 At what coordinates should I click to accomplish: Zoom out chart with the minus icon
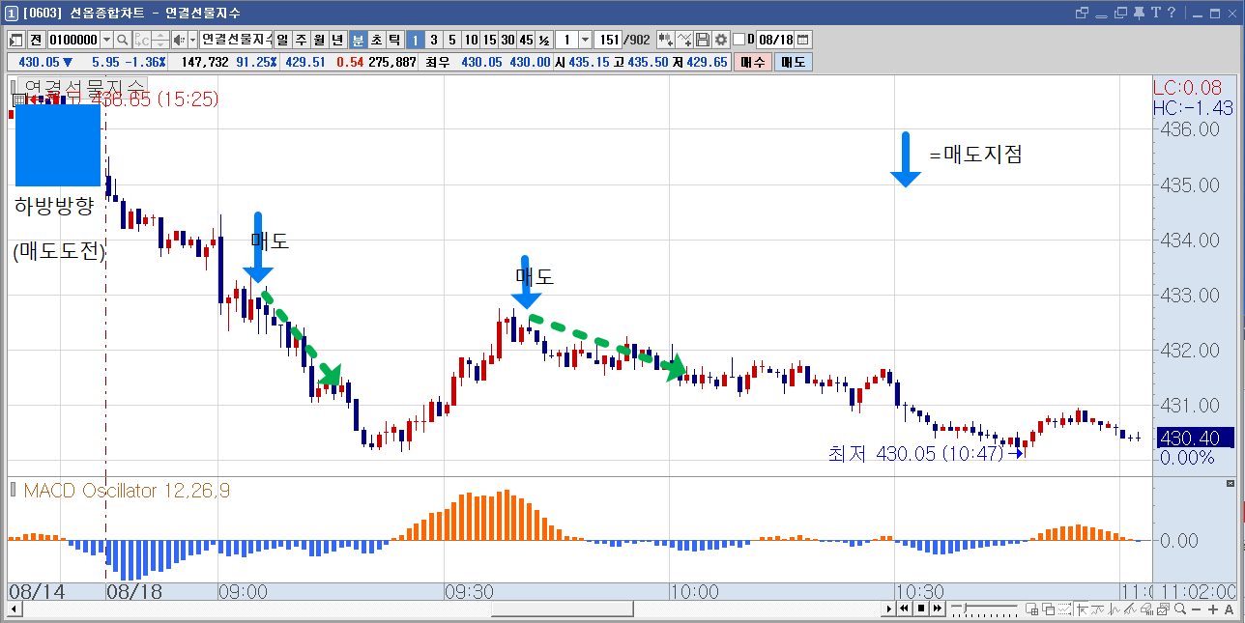point(1196,609)
